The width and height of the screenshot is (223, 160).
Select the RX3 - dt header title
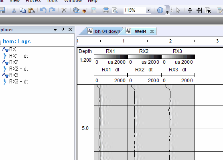(x=178, y=70)
